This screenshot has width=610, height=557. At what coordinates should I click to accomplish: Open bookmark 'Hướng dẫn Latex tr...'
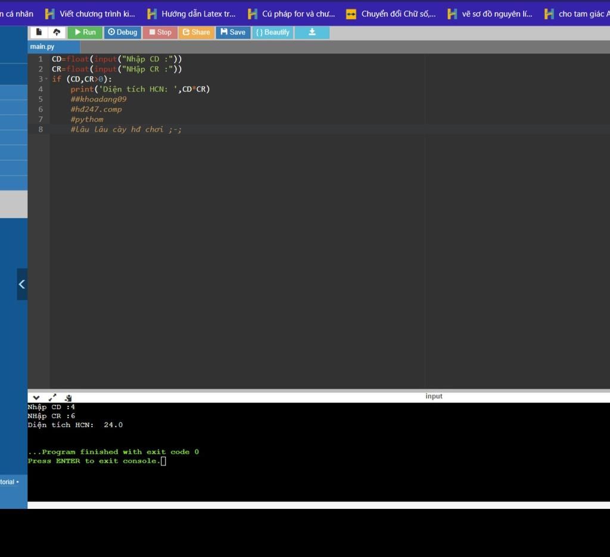pyautogui.click(x=191, y=14)
